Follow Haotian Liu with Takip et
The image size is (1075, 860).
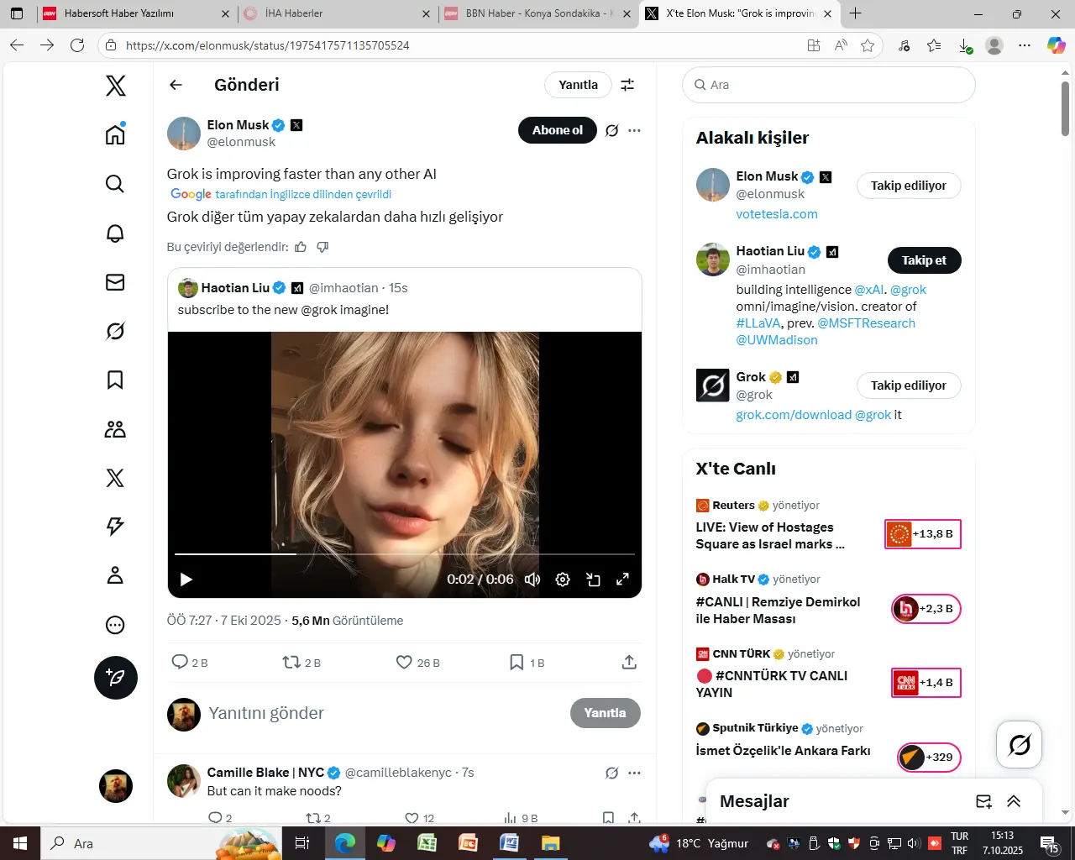tap(924, 260)
